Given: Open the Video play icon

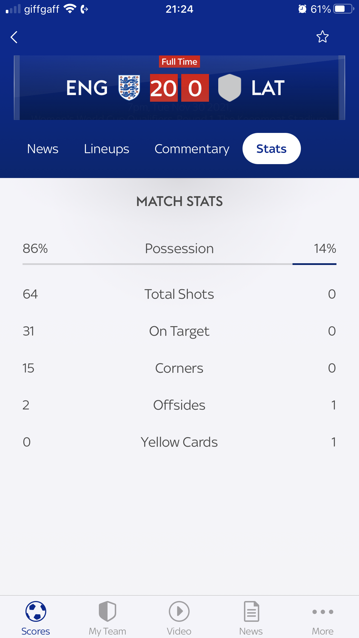Looking at the screenshot, I should pyautogui.click(x=179, y=611).
